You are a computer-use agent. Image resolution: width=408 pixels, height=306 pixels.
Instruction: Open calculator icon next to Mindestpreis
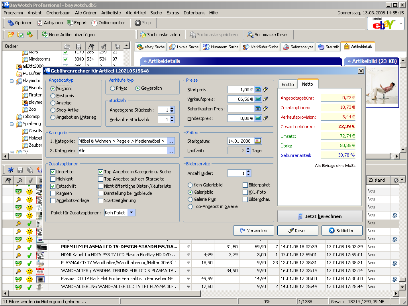[258, 118]
